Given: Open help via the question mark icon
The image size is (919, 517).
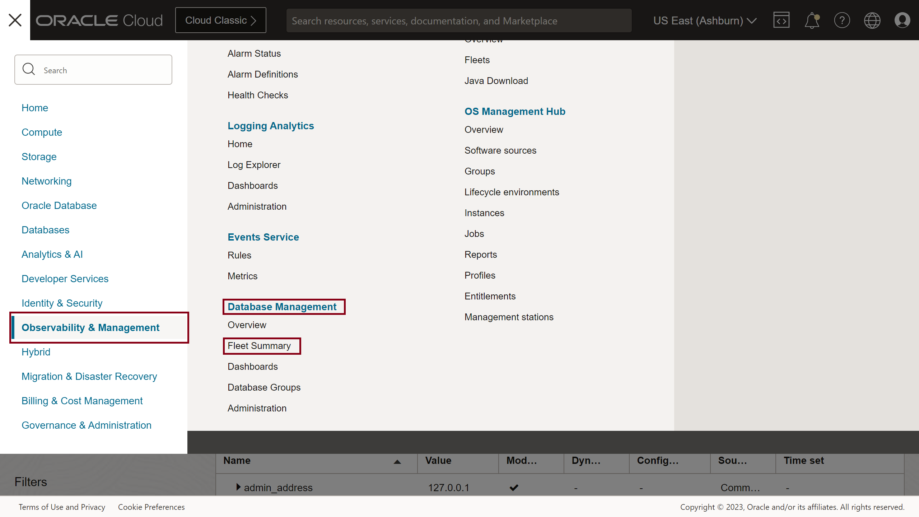Looking at the screenshot, I should coord(842,20).
